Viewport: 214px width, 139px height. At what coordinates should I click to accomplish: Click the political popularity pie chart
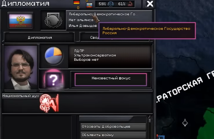click(x=54, y=55)
